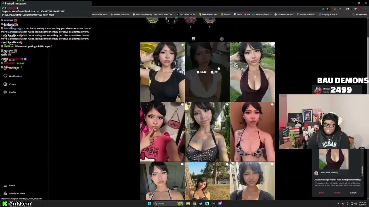Open the post showing 35.4K likes
The image size is (369, 207).
point(208,72)
